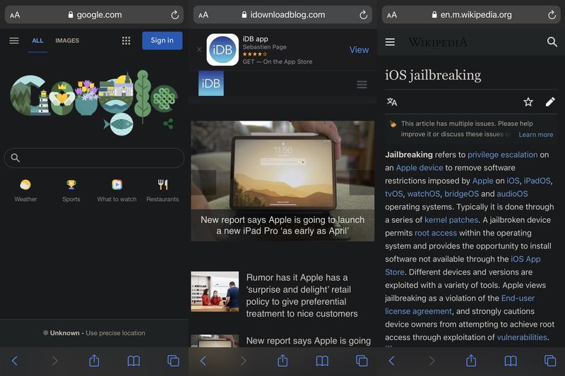The image size is (565, 376).
Task: Share the Google doodle
Action: click(168, 123)
